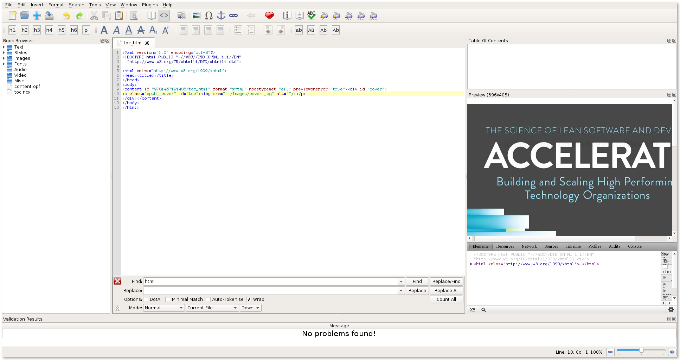Expand the Text folder in Book Browser

coord(4,47)
